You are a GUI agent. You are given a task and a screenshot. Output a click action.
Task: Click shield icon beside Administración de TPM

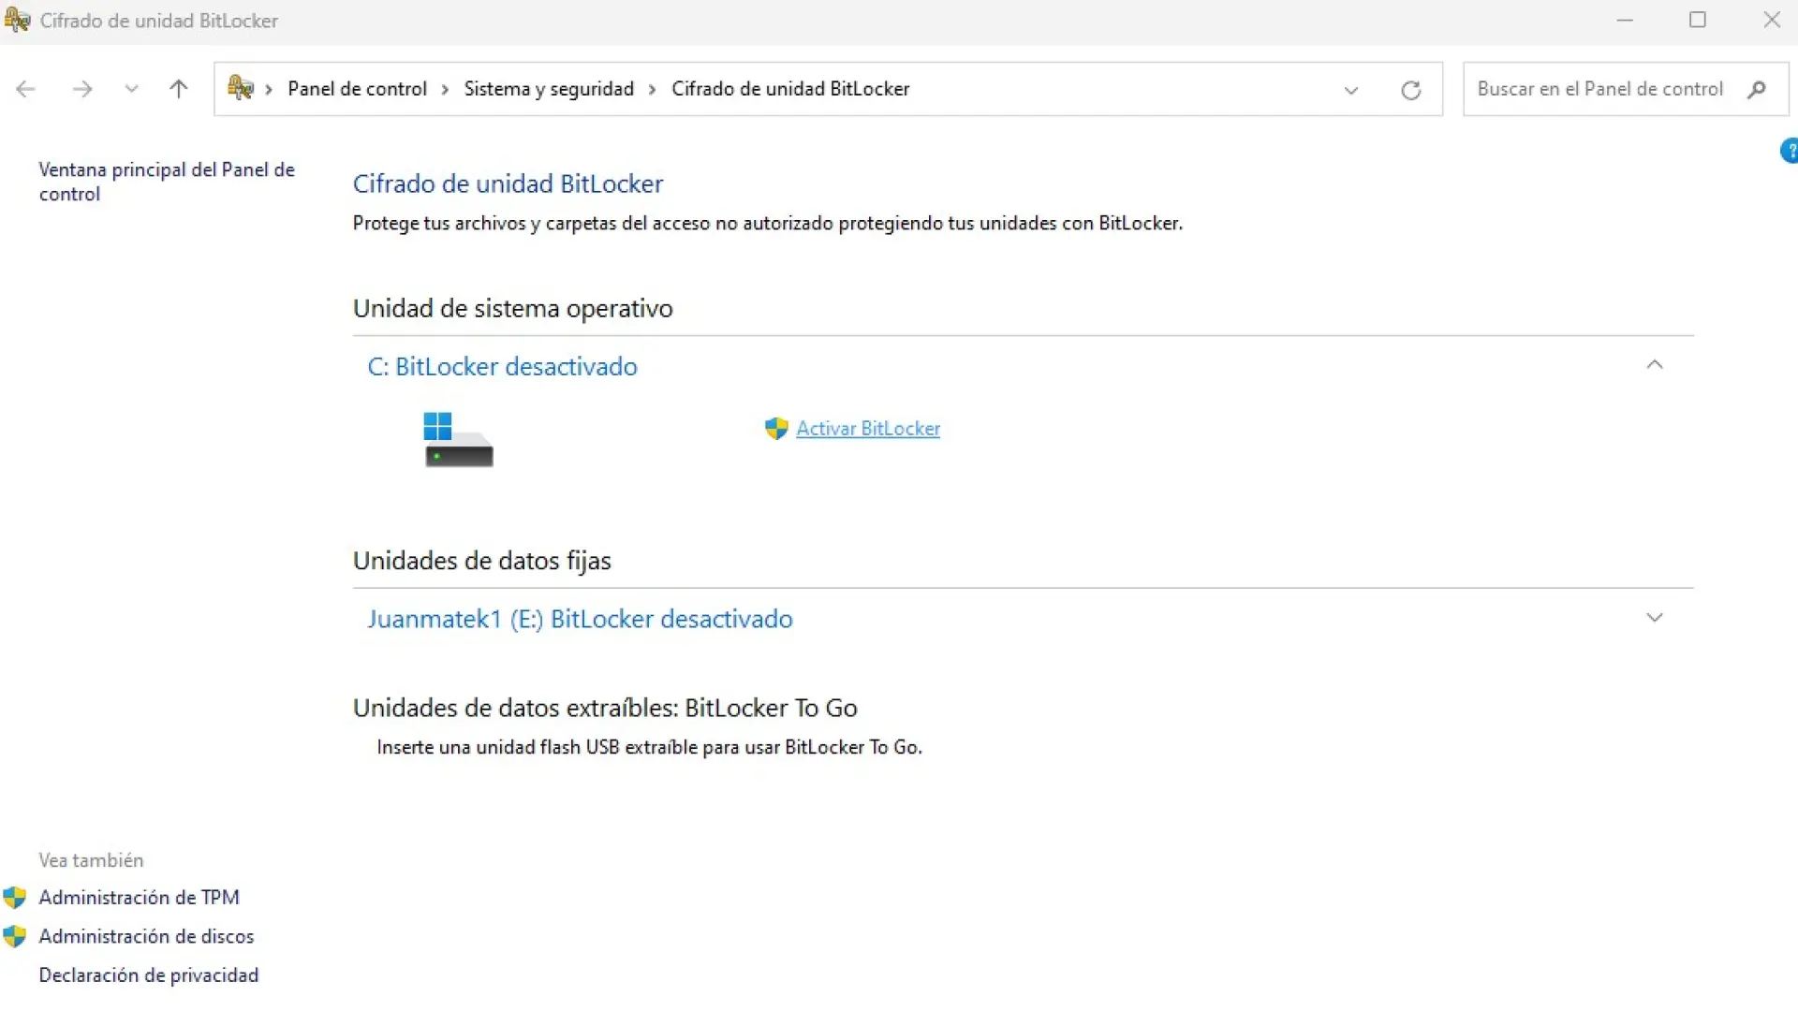pos(15,898)
